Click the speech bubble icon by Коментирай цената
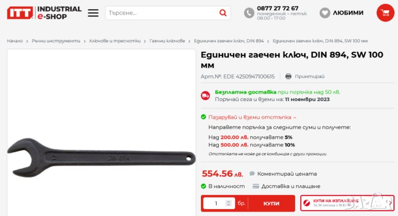 (x=252, y=174)
